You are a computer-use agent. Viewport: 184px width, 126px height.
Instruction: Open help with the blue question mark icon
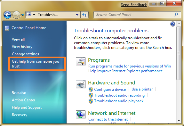172,24
